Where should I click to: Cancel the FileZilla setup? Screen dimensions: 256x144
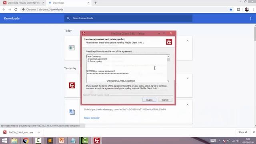tap(165, 100)
